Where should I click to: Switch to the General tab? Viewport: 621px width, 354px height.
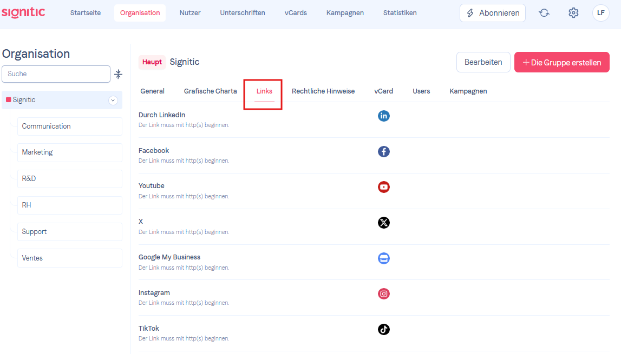pos(153,91)
